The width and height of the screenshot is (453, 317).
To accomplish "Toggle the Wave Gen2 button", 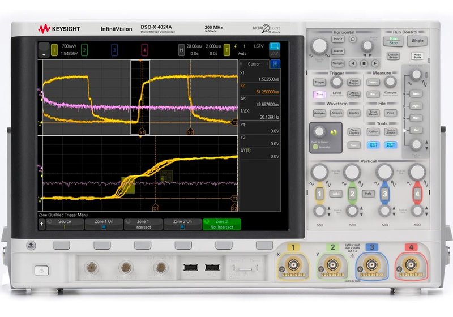I will point(391,145).
